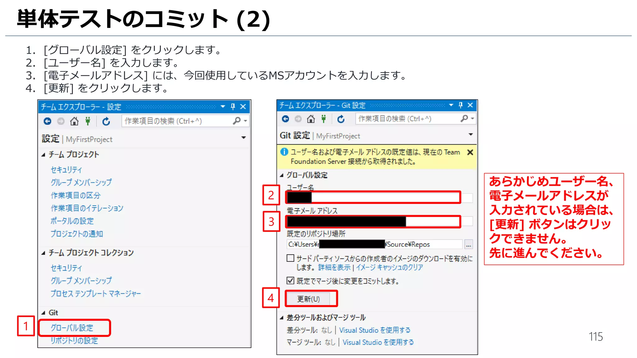This screenshot has height=358, width=637.
Task: Dismiss the yellow info notification bar
Action: pos(470,152)
